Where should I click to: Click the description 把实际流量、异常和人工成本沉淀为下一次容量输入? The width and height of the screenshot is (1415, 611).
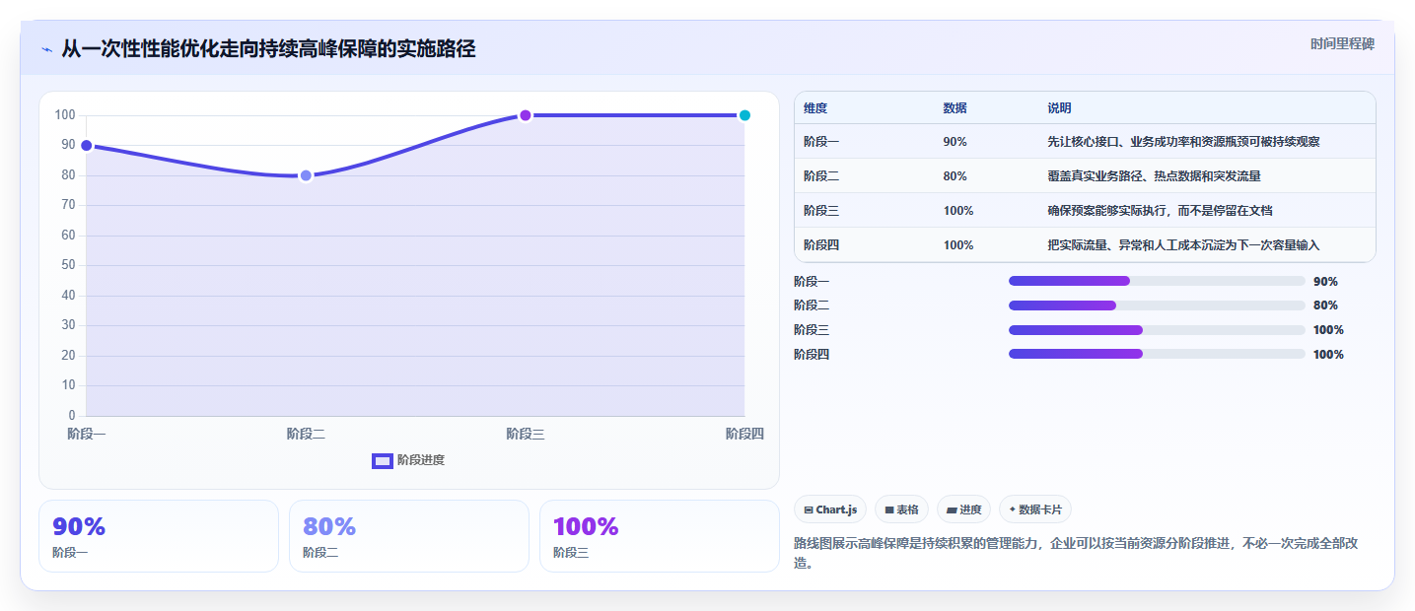point(1183,245)
